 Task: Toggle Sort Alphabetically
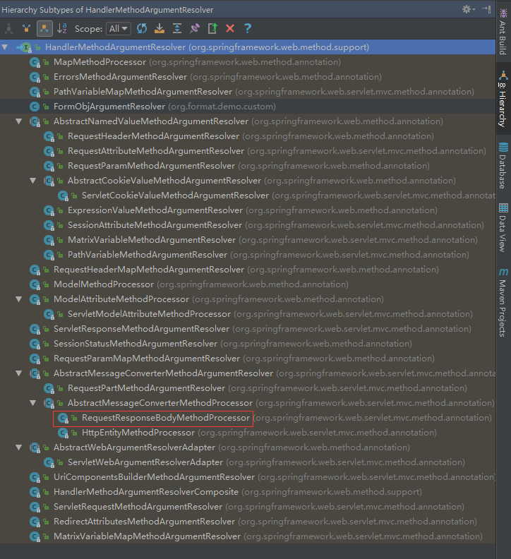62,28
